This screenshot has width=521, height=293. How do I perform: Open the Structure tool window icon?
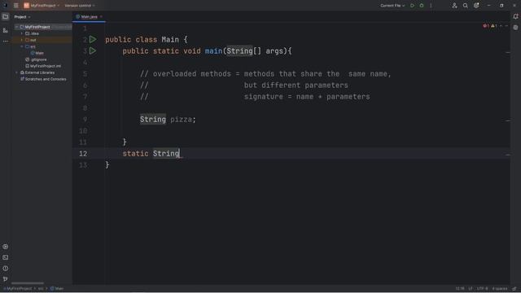(6, 30)
